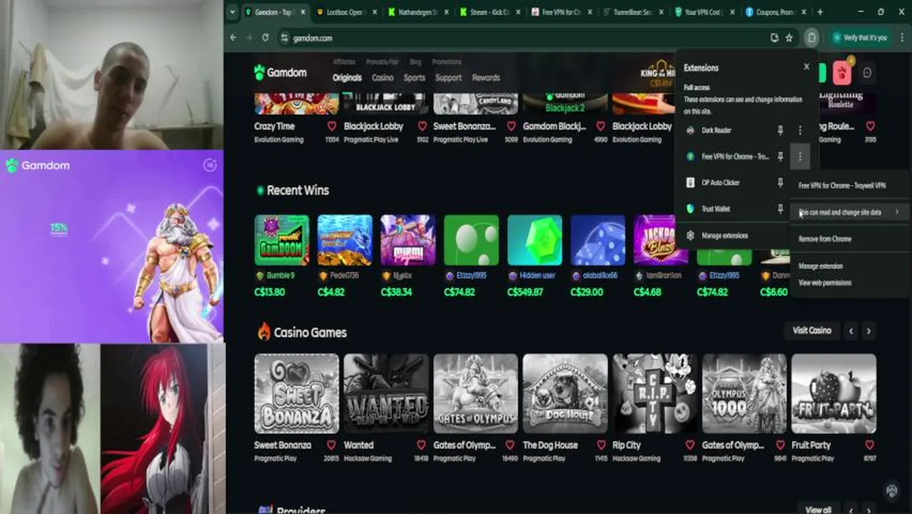Favorite Gates of Olympus heart icon
The image size is (912, 514).
511,445
